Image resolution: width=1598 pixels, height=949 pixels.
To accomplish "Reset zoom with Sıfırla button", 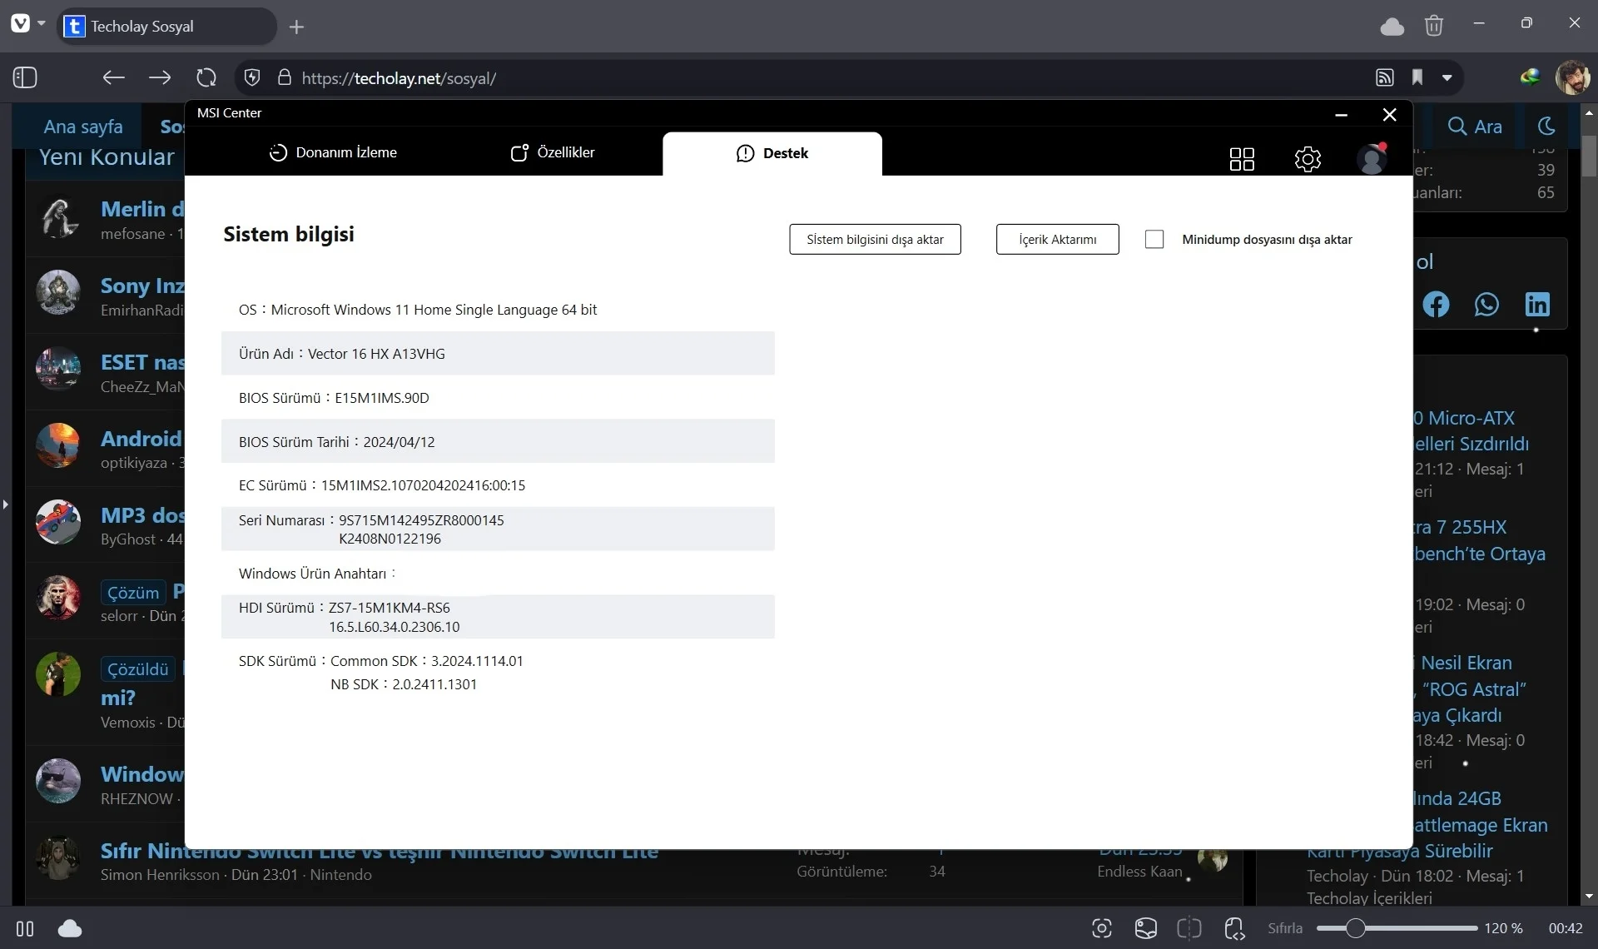I will (1285, 928).
